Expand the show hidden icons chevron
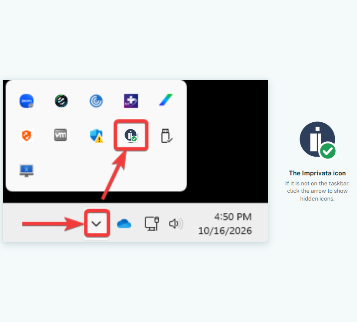The image size is (357, 322). 96,224
